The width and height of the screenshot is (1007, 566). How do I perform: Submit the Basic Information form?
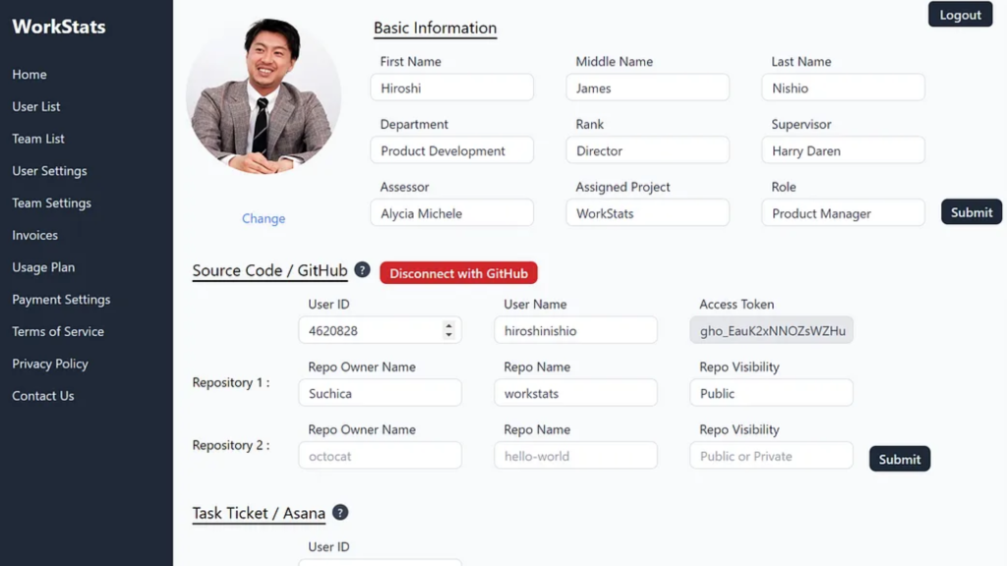(971, 212)
